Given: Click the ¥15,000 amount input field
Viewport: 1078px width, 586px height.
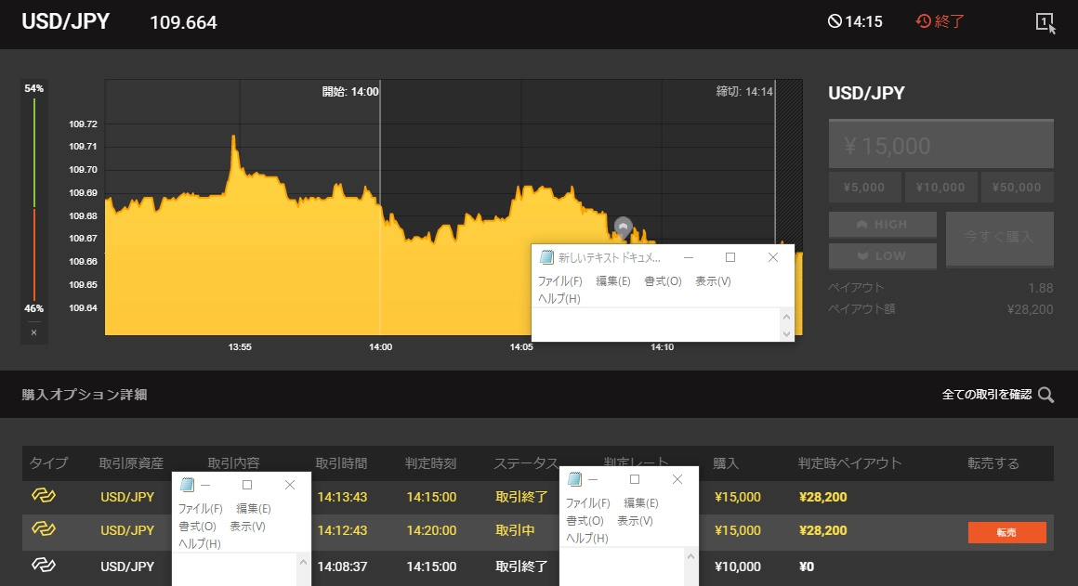Looking at the screenshot, I should click(940, 145).
